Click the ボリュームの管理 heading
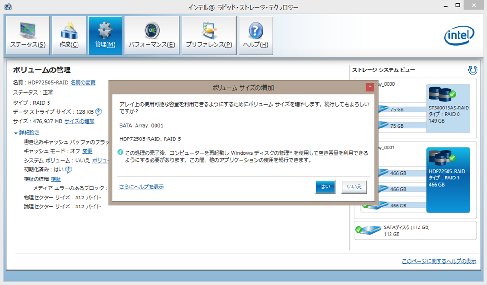487x285 pixels. (x=42, y=70)
